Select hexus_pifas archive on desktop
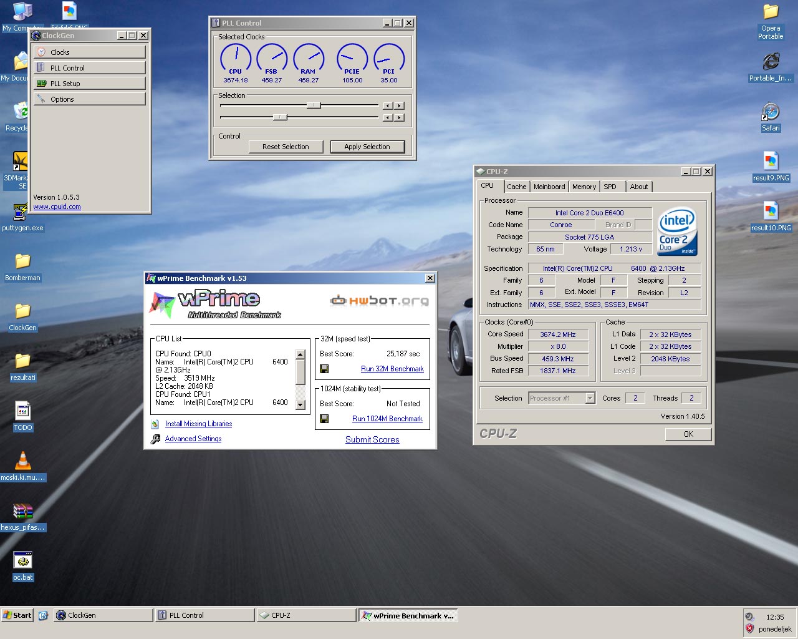Viewport: 798px width, 639px height. (x=22, y=517)
